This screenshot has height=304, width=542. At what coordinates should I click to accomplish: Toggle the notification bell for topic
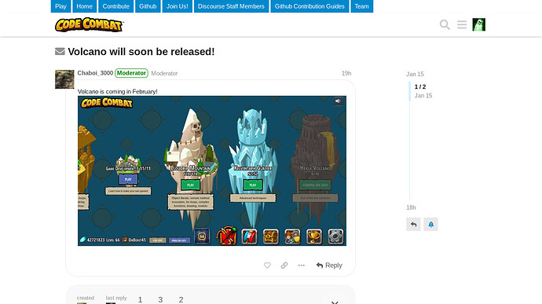click(430, 224)
